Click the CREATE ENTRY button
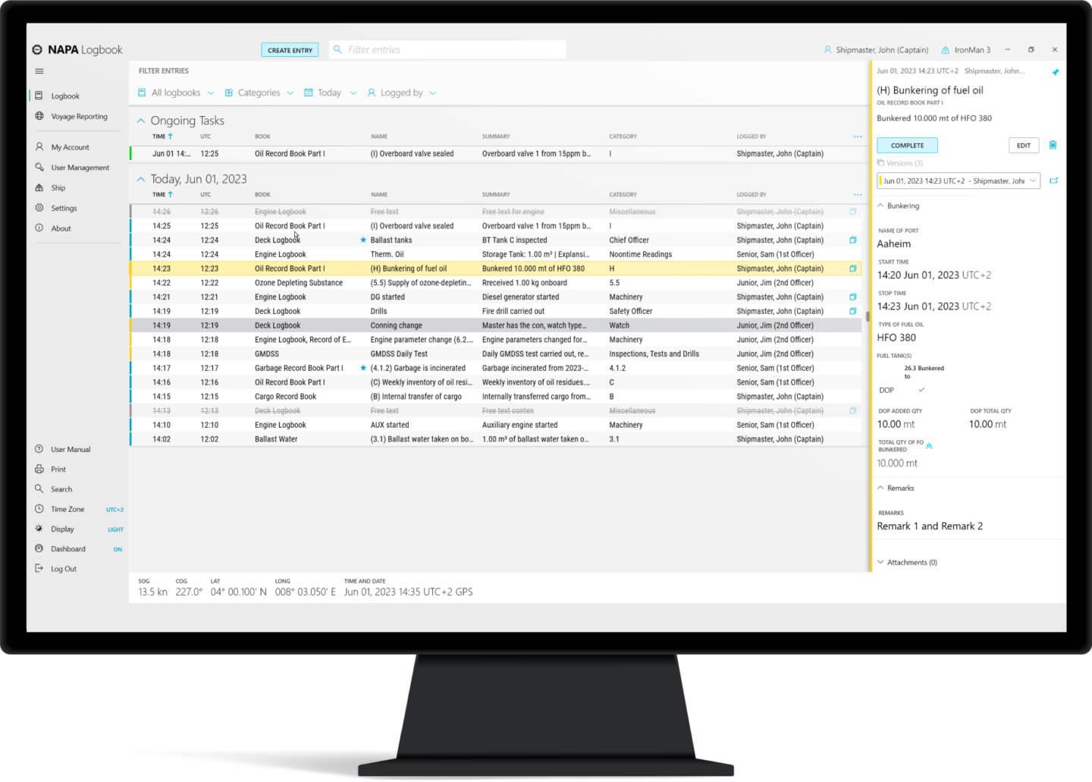 290,49
